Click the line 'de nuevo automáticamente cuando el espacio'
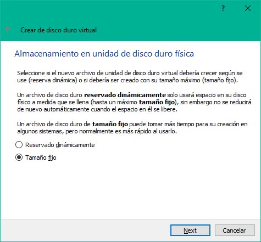 click(97, 109)
